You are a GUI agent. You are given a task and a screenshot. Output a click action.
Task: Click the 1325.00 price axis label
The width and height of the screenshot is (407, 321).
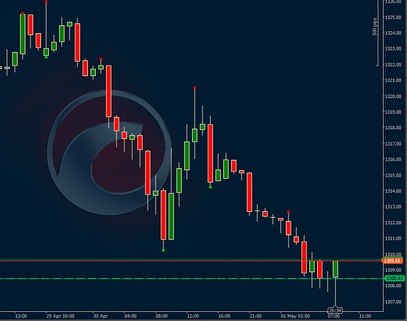393,18
